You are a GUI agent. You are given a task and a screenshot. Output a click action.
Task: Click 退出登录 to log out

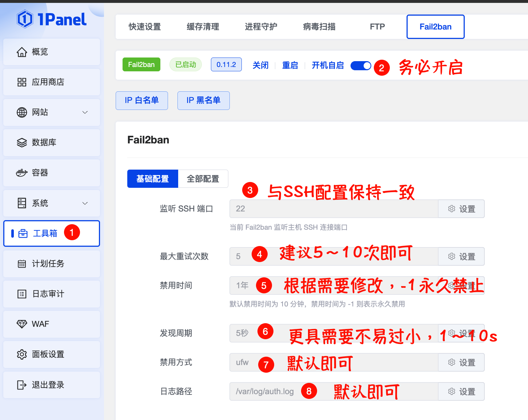[52, 385]
